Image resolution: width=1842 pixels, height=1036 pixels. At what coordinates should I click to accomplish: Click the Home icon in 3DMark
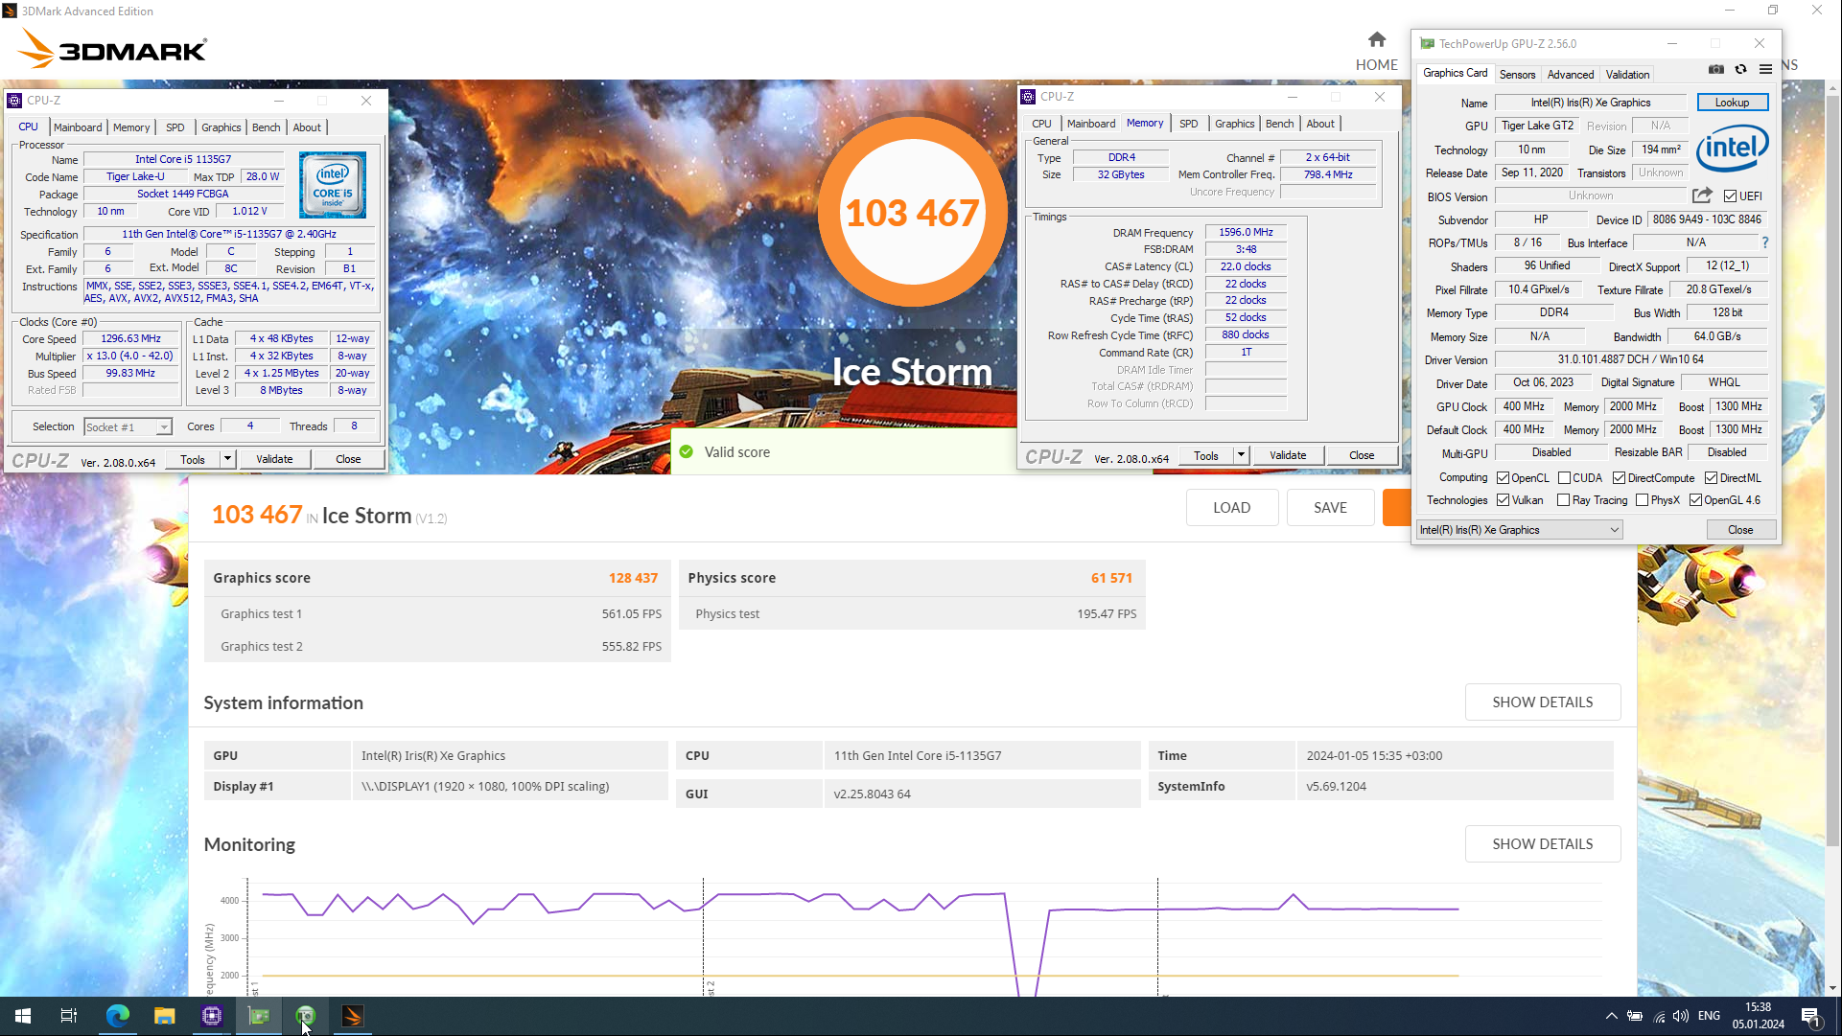tap(1377, 39)
